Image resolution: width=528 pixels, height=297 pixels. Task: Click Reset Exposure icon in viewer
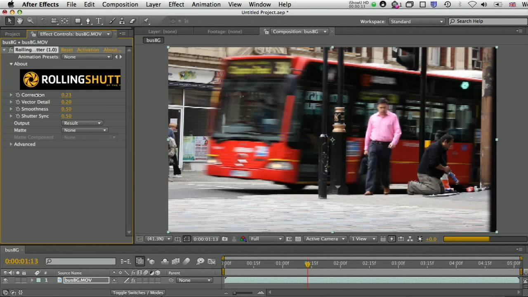pos(420,239)
